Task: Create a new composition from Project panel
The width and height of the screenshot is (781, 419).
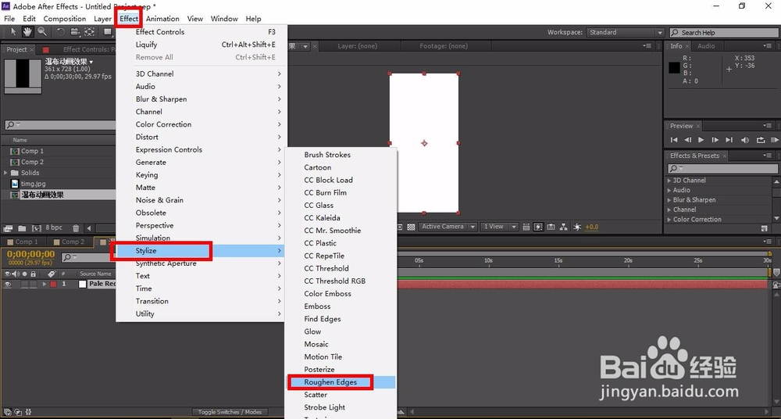Action: point(37,228)
